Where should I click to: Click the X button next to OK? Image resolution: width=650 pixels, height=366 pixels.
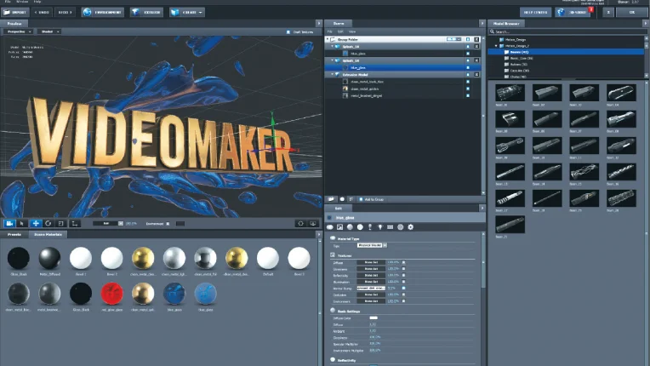608,13
